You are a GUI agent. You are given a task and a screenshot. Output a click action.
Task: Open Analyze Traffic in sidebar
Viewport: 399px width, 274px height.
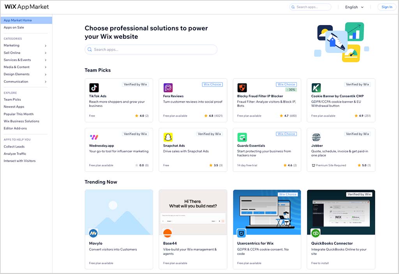tap(15, 154)
